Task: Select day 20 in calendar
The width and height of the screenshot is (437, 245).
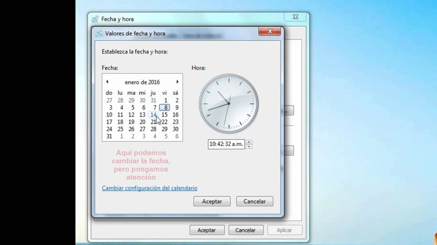Action: coord(142,122)
